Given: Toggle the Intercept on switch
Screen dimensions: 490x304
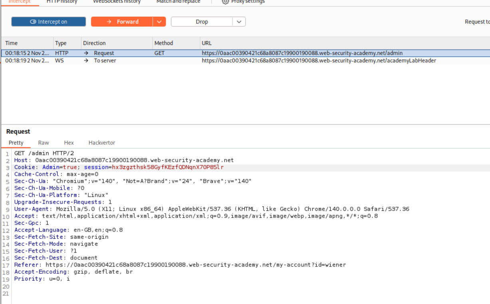Looking at the screenshot, I should coord(48,22).
